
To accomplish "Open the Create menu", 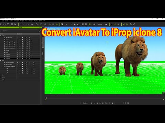I will (x=7, y=21).
